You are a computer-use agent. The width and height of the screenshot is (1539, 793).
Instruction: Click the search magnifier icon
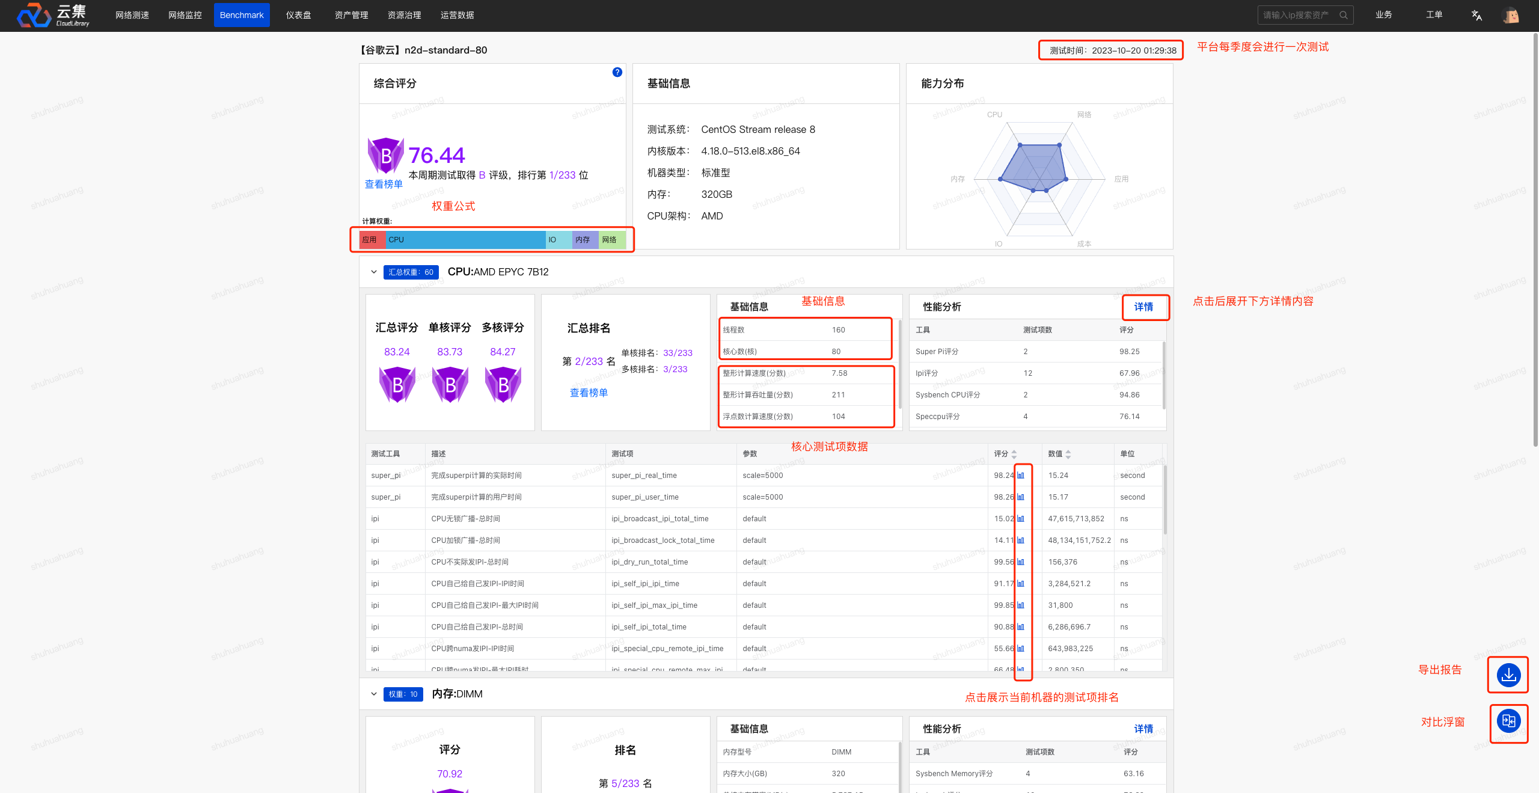pyautogui.click(x=1344, y=15)
